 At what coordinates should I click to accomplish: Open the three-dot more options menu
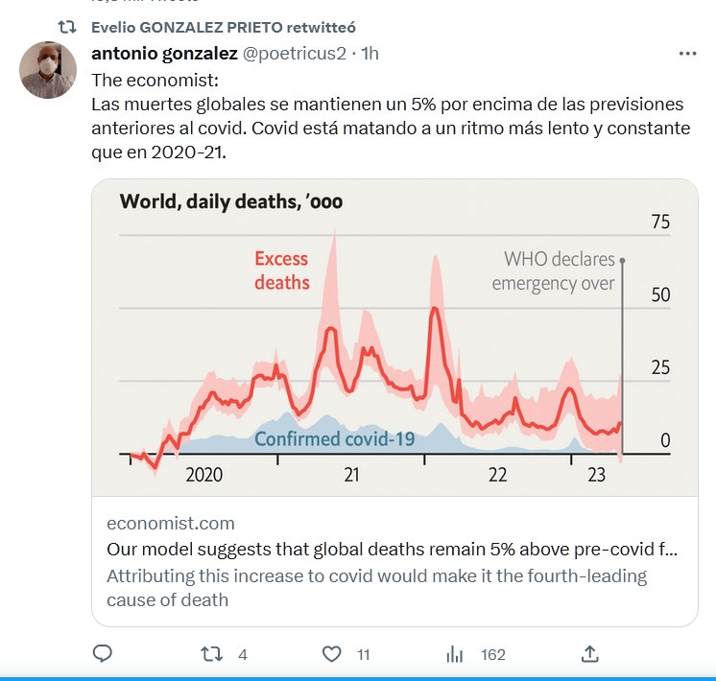point(687,54)
